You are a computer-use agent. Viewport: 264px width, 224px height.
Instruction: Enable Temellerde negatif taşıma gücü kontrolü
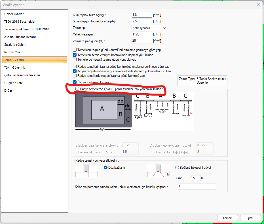pyautogui.click(x=75, y=60)
